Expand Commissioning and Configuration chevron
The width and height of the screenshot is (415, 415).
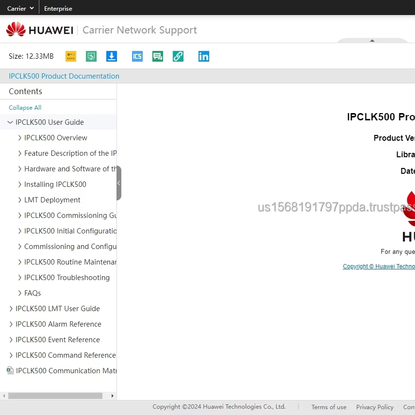click(x=19, y=247)
